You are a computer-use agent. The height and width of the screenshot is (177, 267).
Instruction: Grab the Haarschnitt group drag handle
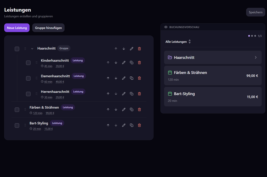pyautogui.click(x=25, y=49)
